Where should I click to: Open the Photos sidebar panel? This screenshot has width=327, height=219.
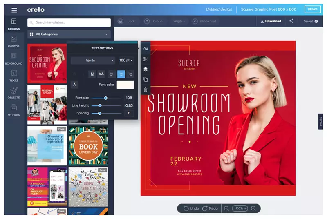[14, 42]
